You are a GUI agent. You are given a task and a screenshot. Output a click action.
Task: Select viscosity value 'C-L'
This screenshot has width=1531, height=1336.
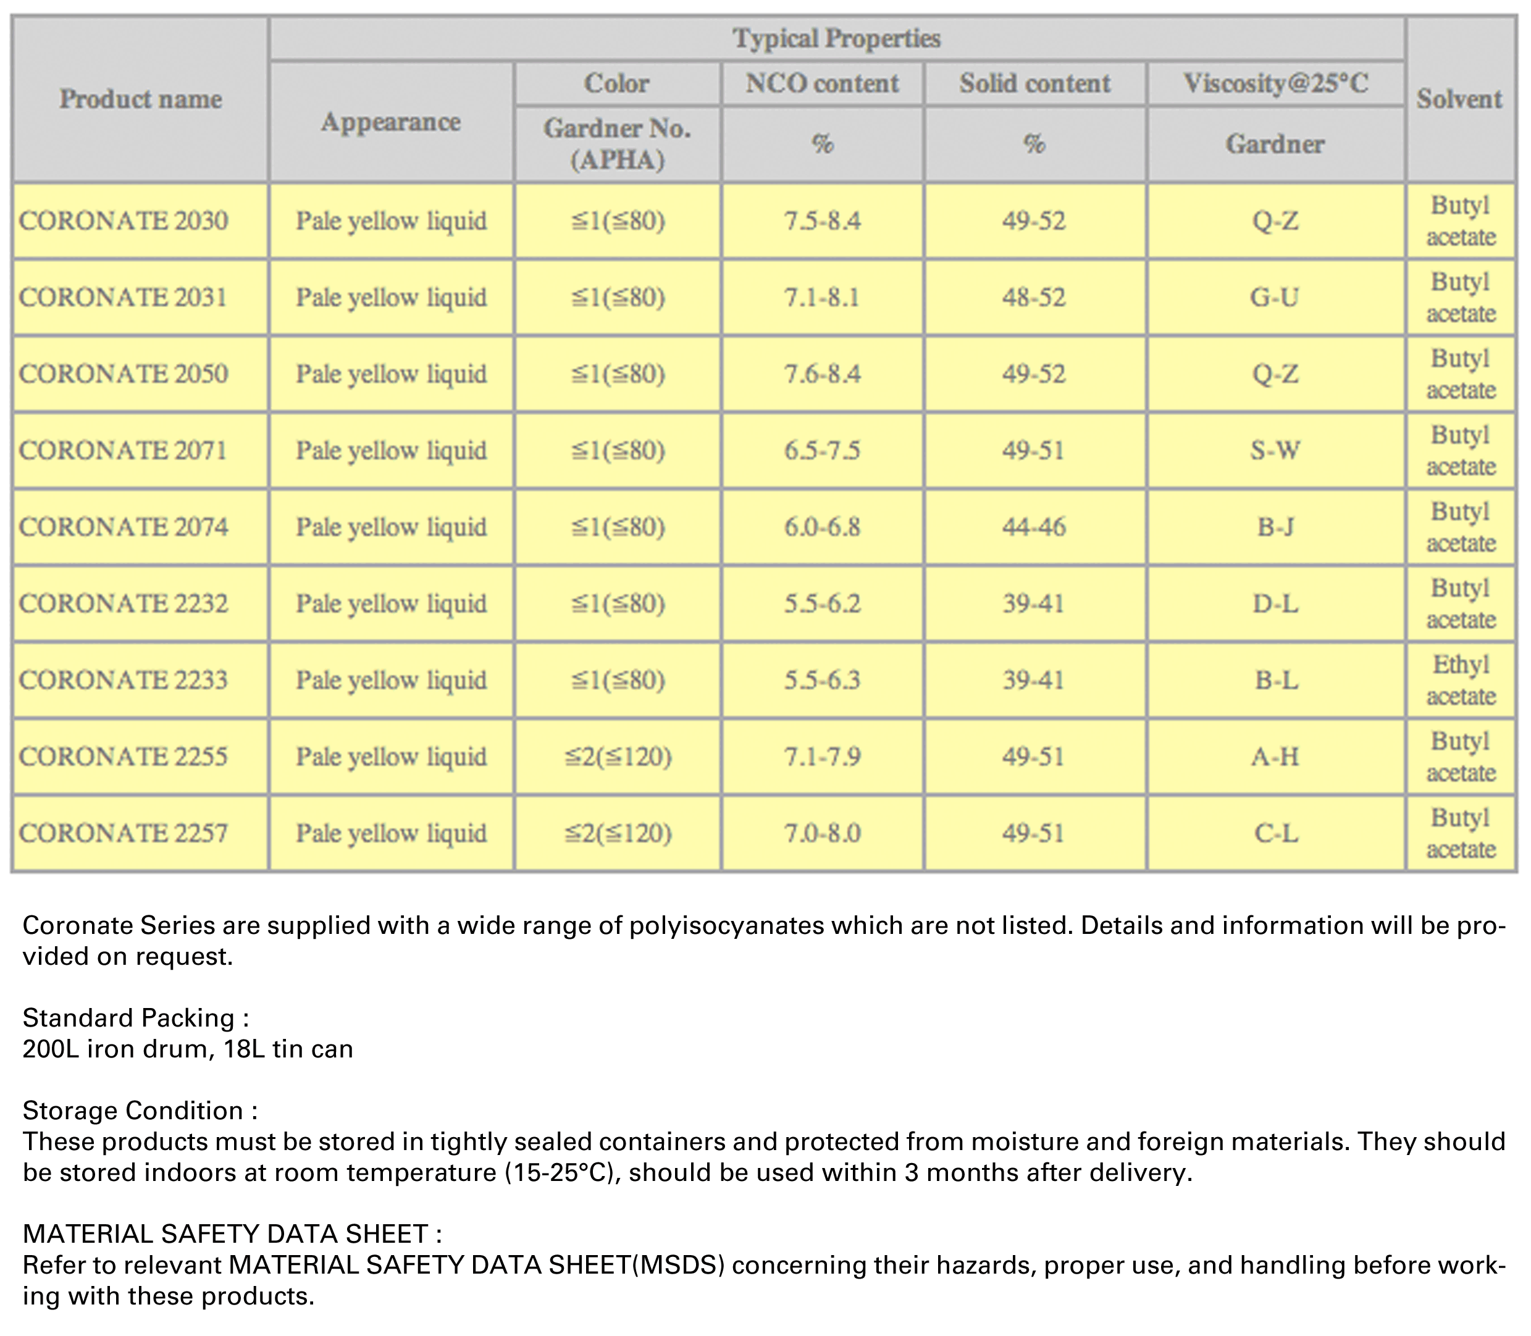(1275, 833)
